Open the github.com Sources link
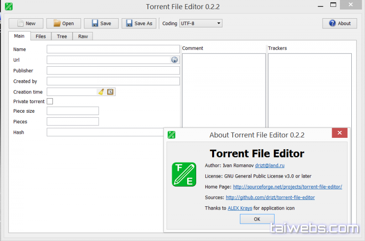This screenshot has width=365, height=241. (x=270, y=198)
